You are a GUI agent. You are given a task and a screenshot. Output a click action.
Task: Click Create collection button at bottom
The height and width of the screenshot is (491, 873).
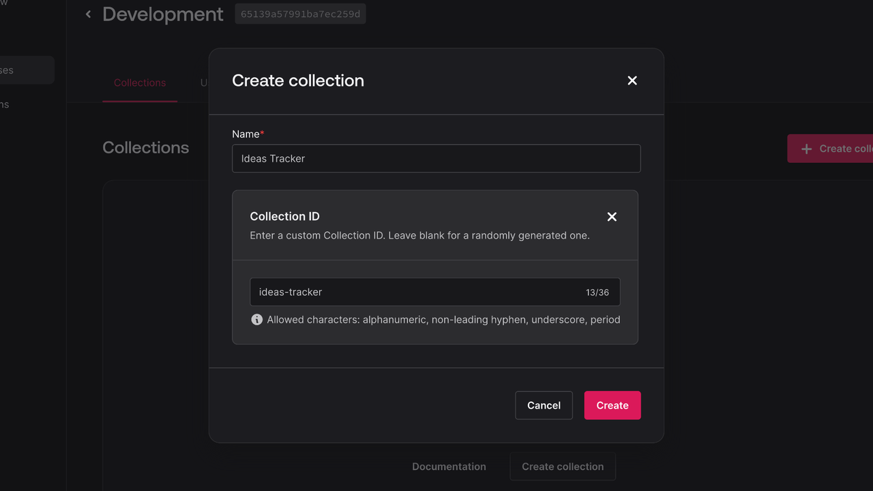[x=563, y=466]
